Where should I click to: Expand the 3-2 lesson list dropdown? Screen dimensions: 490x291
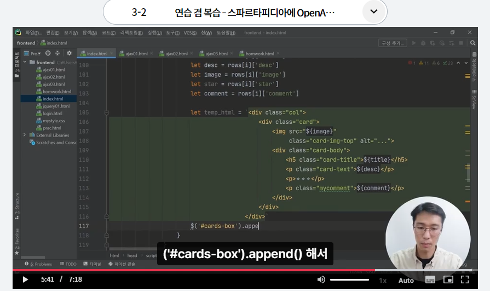374,12
